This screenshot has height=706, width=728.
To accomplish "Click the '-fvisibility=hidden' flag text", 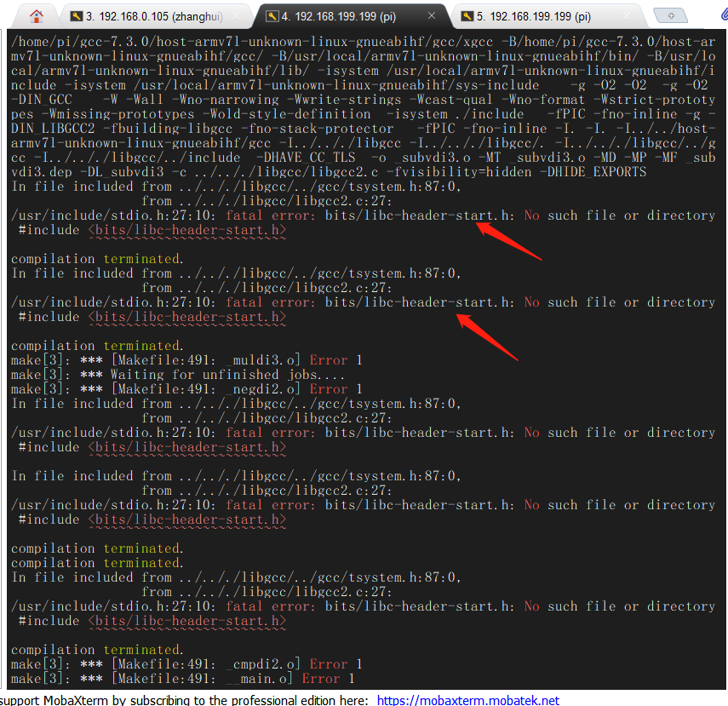I will 458,172.
